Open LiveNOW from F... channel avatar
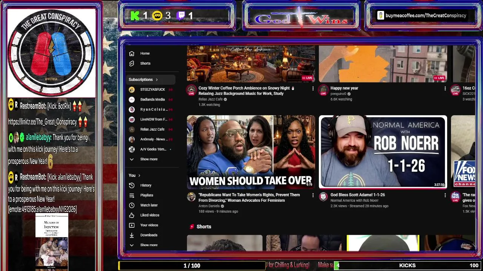 point(132,119)
